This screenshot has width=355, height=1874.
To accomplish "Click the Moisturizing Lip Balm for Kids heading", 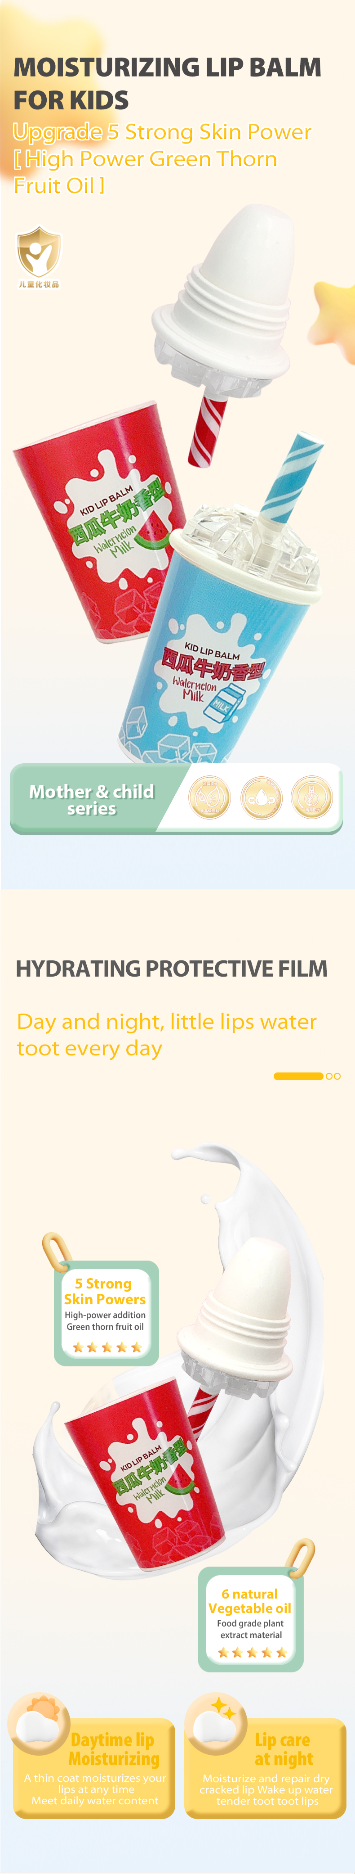I will click(167, 83).
